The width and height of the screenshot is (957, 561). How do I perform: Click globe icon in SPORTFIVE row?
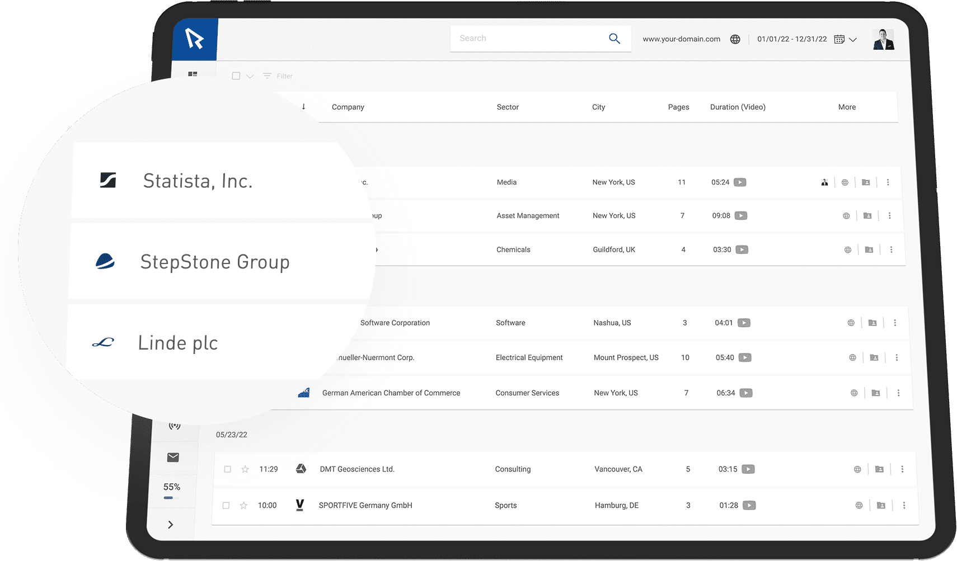coord(859,506)
